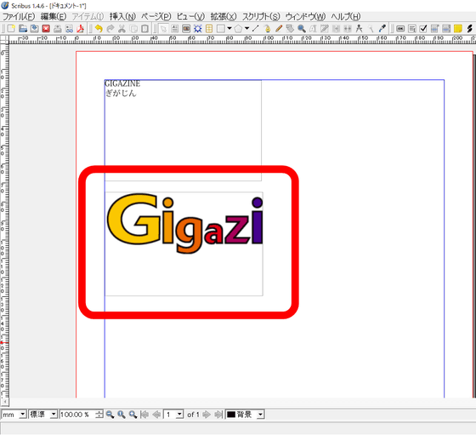Open the 拡張(X) menu
Screen dimensions: 476x435
click(224, 16)
